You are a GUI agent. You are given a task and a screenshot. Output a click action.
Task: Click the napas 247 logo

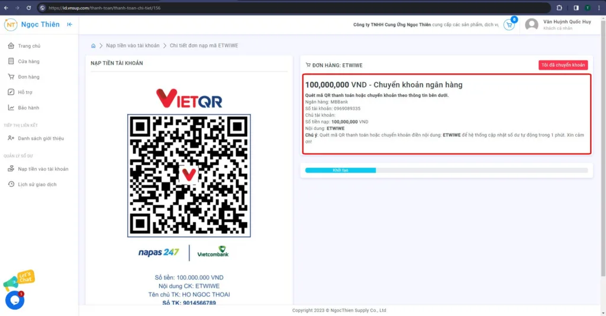point(159,252)
